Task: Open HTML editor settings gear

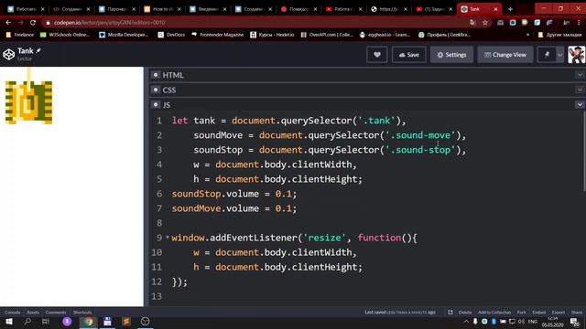Action: (x=156, y=75)
